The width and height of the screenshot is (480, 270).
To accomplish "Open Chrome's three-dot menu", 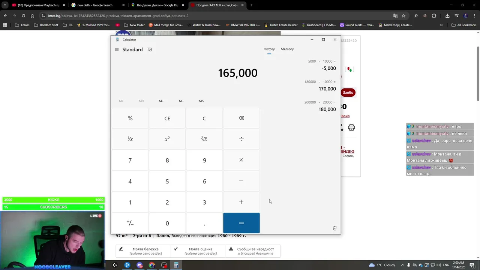I will coord(474,16).
